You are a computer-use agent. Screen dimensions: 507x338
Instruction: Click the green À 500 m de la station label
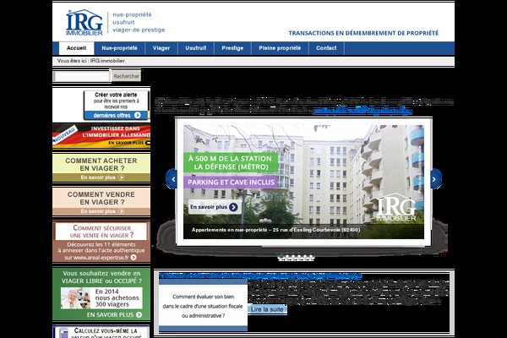coord(231,163)
